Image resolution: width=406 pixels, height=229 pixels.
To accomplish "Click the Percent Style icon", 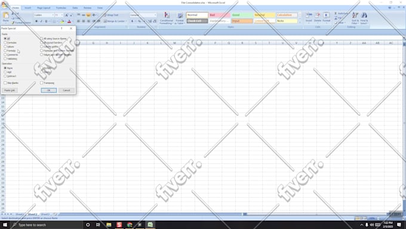I will click(139, 22).
